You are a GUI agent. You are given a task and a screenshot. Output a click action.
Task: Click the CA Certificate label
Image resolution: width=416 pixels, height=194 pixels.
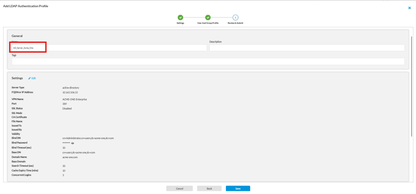[19, 117]
